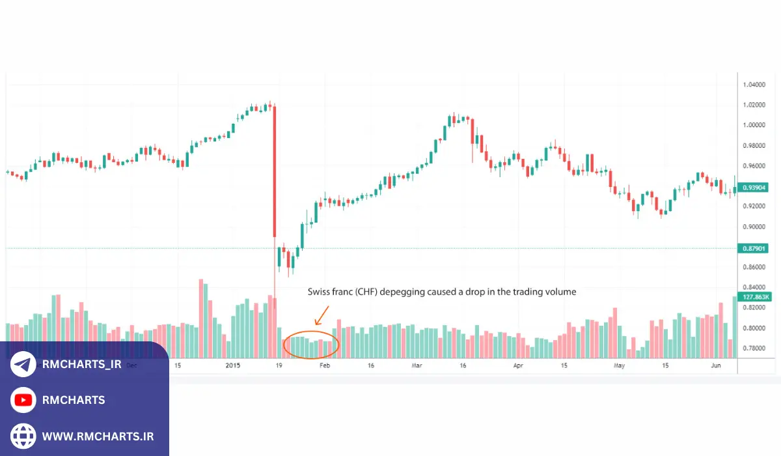
Task: Click the 1.04000 price axis label
Action: 754,85
